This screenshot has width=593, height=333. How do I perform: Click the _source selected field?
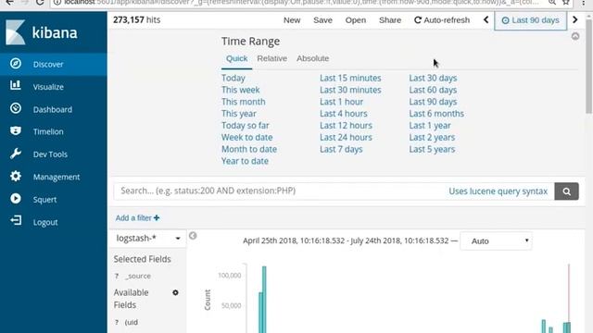(x=138, y=276)
